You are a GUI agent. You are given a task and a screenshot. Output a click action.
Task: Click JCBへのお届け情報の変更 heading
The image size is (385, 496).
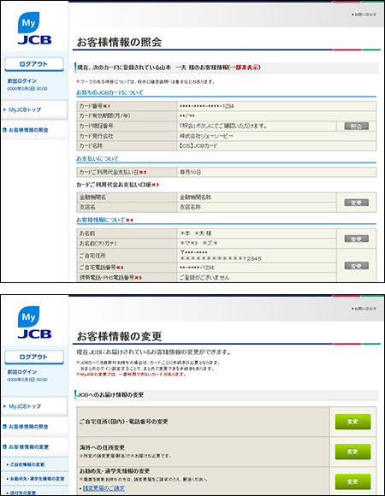click(110, 395)
